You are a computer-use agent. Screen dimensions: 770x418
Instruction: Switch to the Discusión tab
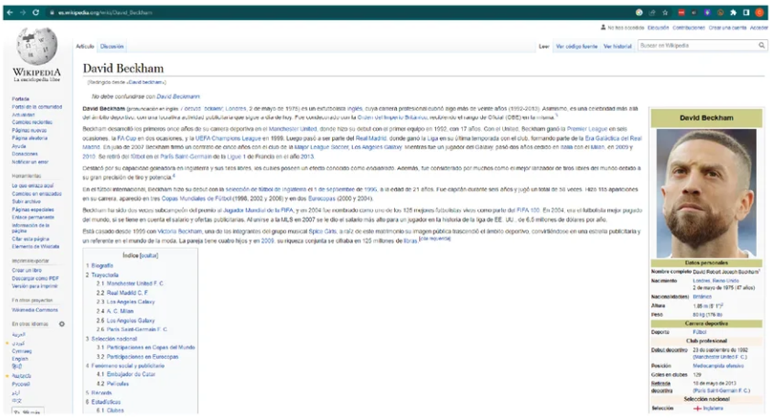click(x=112, y=46)
